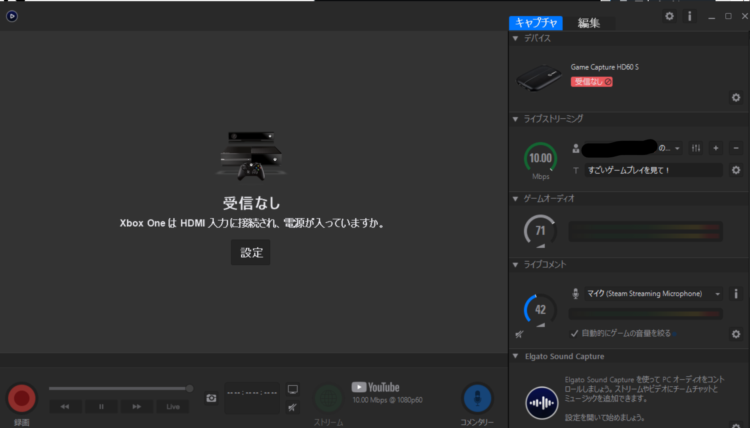Screen dimensions: 750x428
Task: Open the マイク microphone dropdown
Action: coord(653,294)
